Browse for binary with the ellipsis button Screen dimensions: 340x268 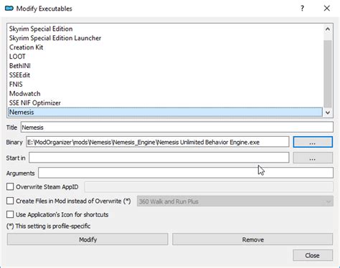(x=313, y=143)
